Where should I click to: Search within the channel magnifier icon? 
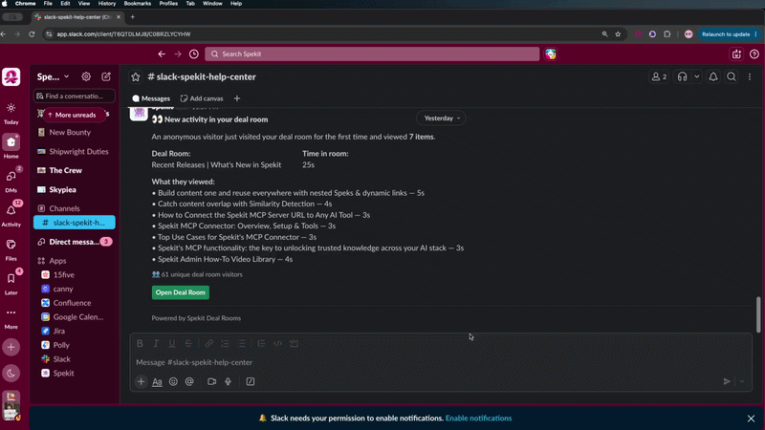[732, 77]
